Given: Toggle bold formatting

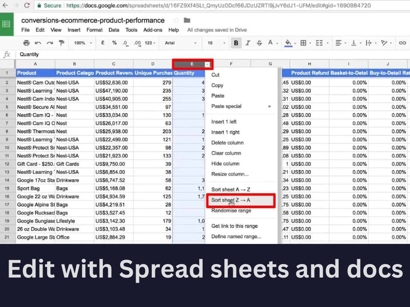Looking at the screenshot, I should (236, 43).
